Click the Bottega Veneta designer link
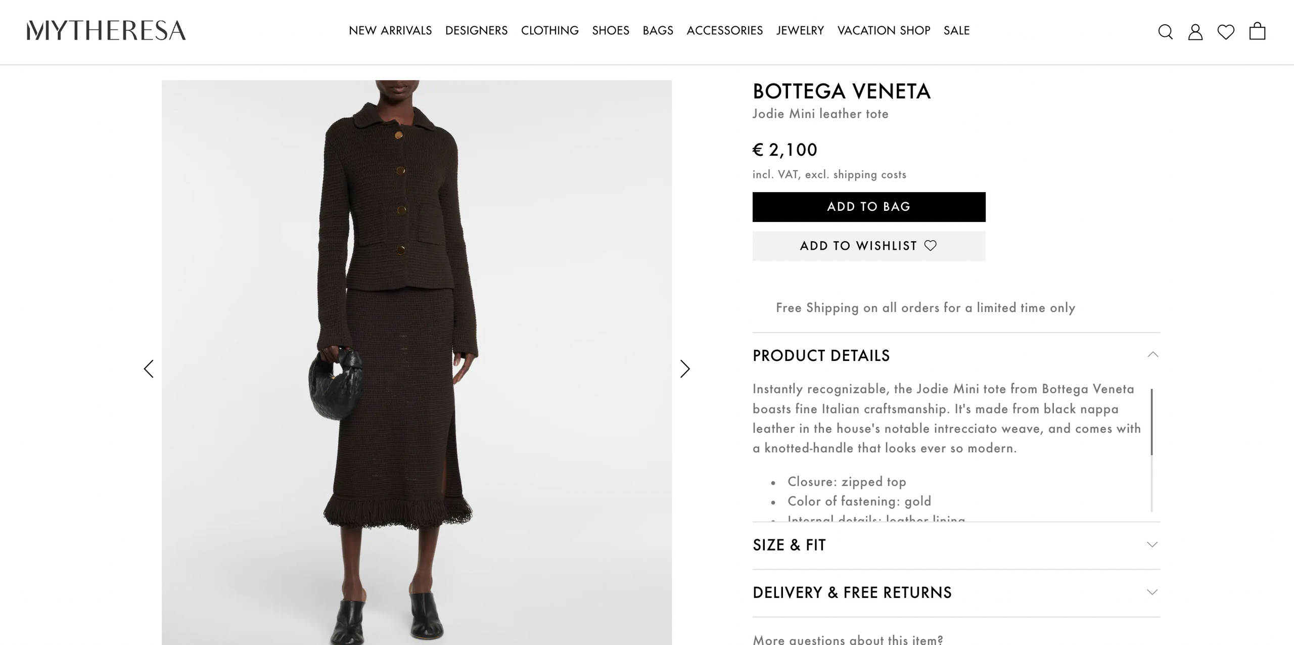Image resolution: width=1294 pixels, height=645 pixels. click(841, 91)
